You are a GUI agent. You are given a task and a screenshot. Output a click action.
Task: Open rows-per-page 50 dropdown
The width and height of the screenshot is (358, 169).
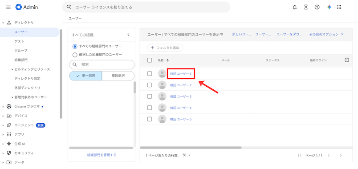pyautogui.click(x=187, y=155)
